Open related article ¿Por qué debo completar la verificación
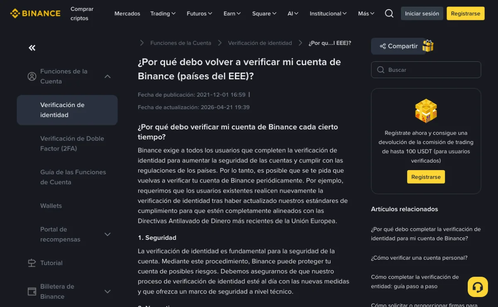This screenshot has width=498, height=307. pos(426,234)
